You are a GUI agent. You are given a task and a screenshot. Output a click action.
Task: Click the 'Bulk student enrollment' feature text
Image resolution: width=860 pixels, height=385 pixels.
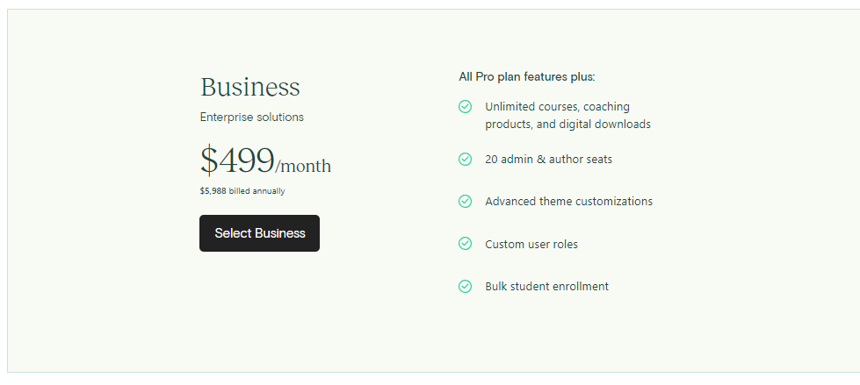pos(546,287)
